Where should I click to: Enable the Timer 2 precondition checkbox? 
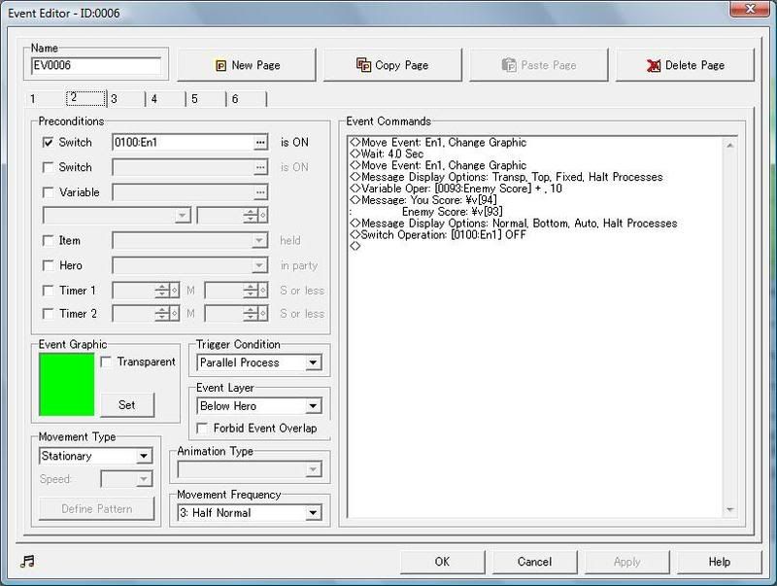tap(48, 314)
